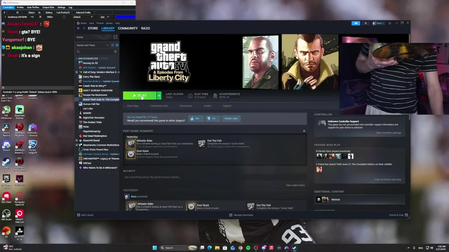Open the Games menu in Steam

(x=109, y=23)
